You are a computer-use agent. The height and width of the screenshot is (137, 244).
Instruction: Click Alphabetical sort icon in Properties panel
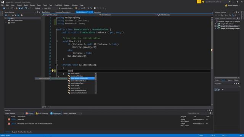tap(219, 90)
